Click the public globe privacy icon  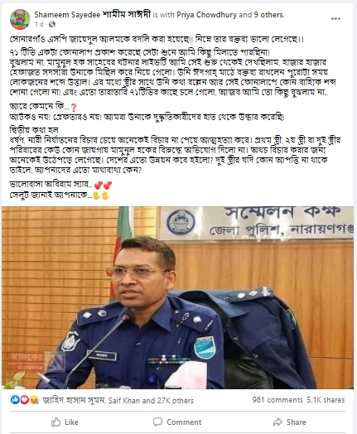[x=51, y=24]
